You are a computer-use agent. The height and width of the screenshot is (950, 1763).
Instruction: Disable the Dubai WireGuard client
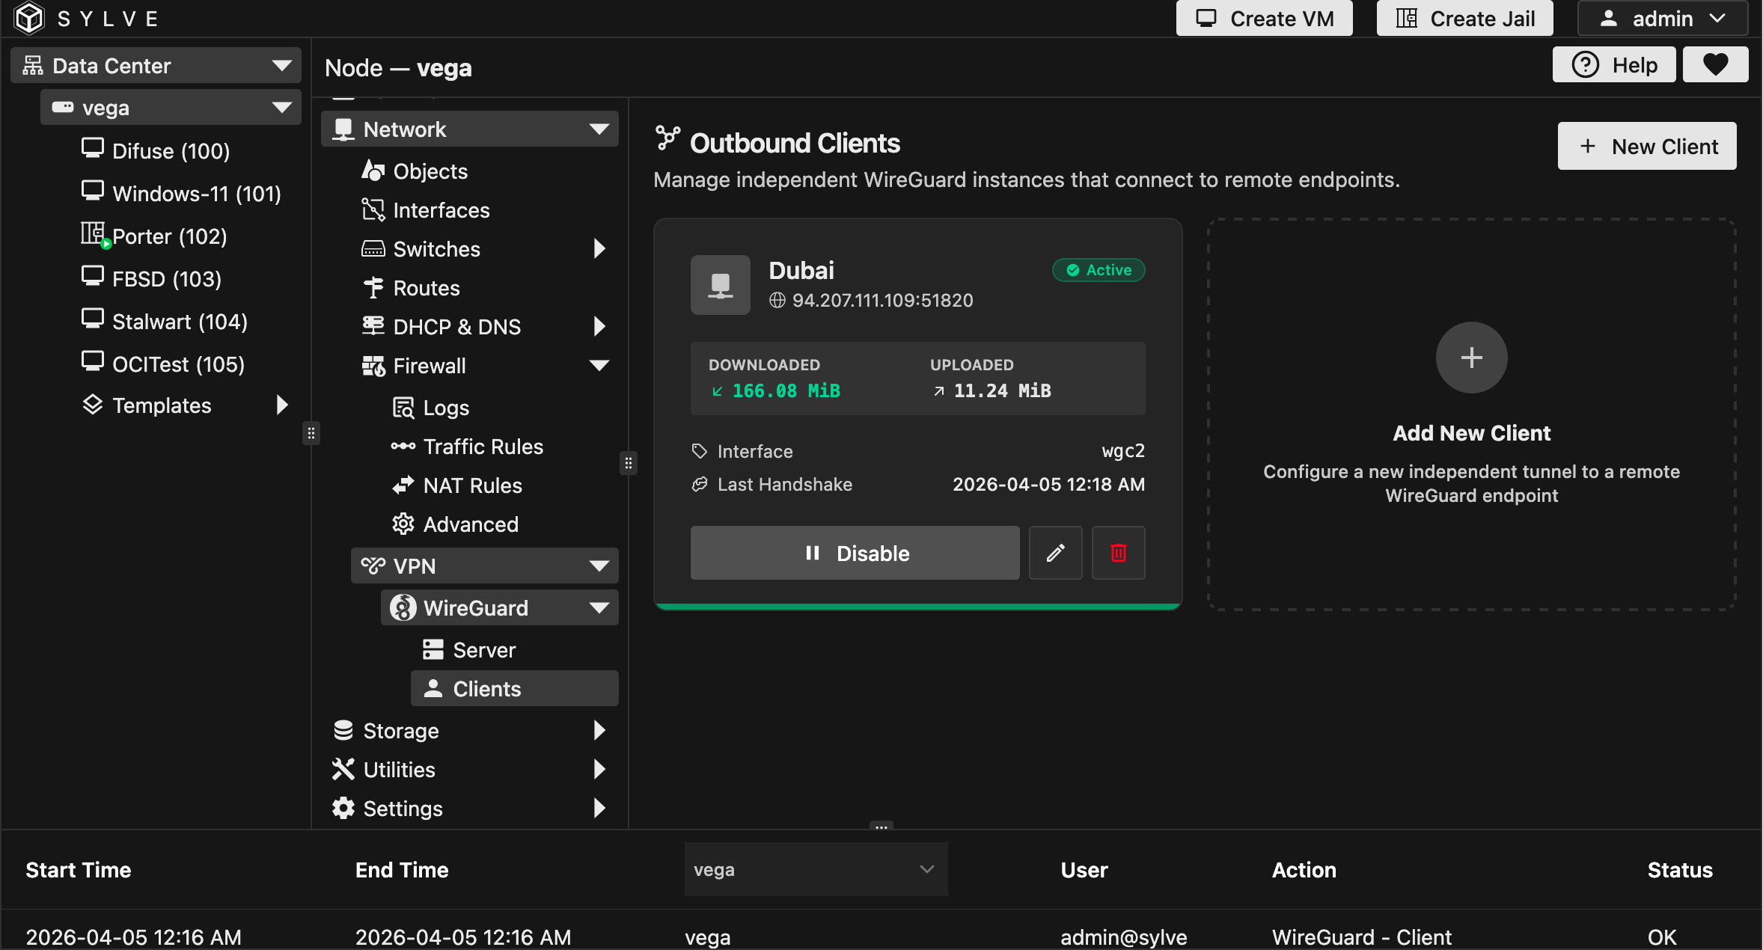(855, 553)
